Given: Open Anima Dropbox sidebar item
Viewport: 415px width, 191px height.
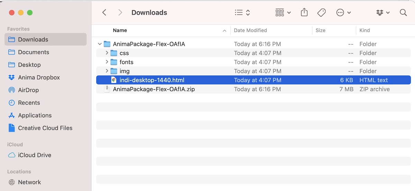Looking at the screenshot, I should pyautogui.click(x=39, y=78).
